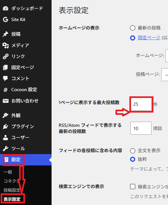Click the Site Kit Google icon
168x205 pixels.
6,19
